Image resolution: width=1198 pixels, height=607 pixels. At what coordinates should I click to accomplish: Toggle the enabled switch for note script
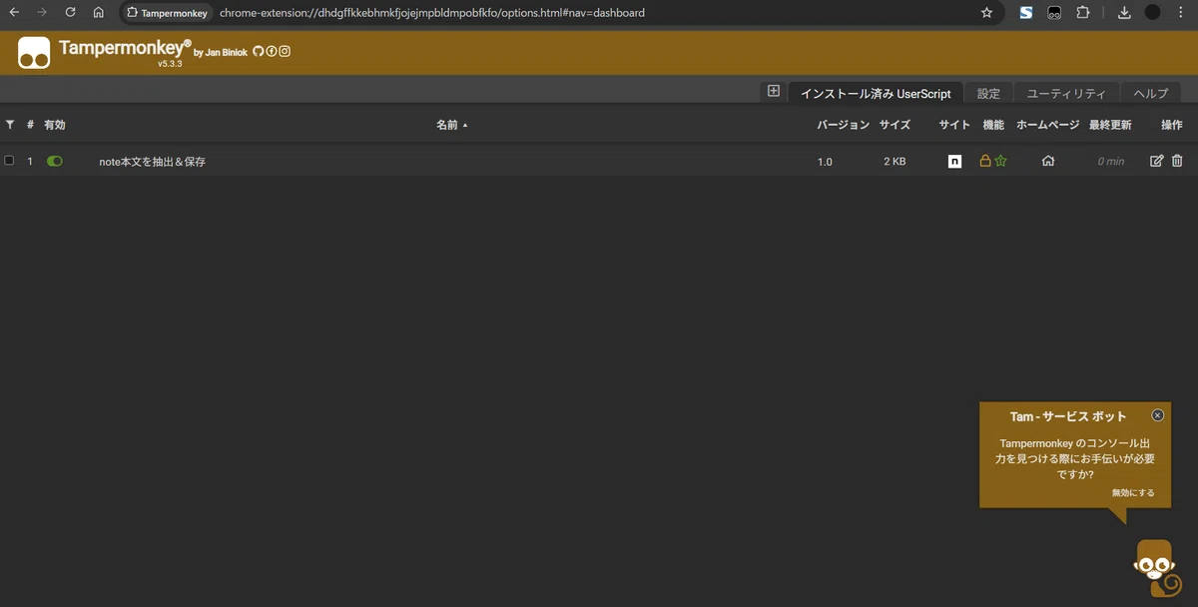(x=55, y=161)
